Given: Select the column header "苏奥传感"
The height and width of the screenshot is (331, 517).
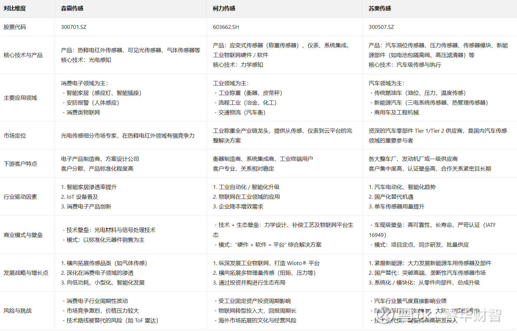Looking at the screenshot, I should pos(380,8).
